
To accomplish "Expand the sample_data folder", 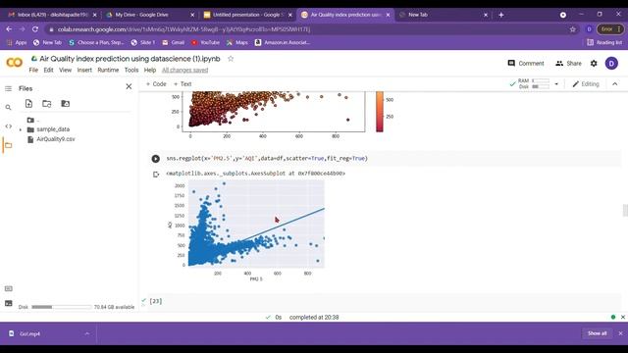I will 21,129.
